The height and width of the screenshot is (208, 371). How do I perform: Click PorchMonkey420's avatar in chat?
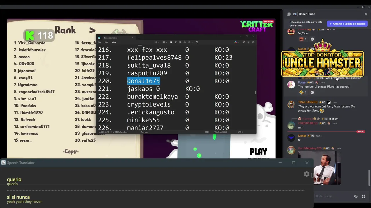point(291,150)
